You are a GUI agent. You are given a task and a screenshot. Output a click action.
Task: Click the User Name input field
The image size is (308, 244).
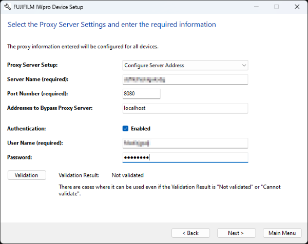coord(185,143)
